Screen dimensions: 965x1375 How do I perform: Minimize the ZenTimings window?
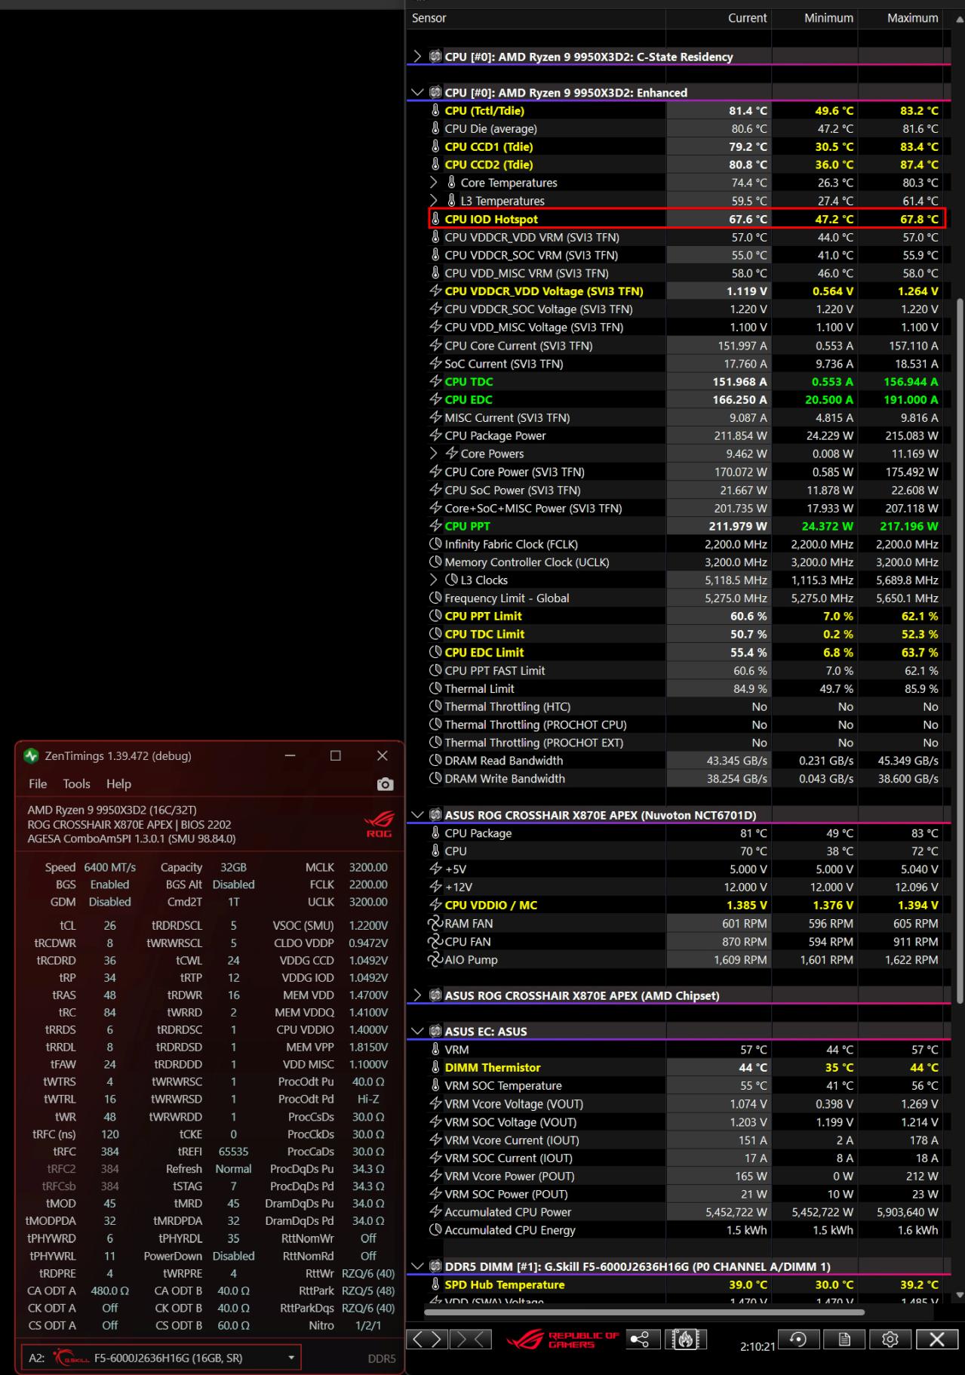pyautogui.click(x=290, y=755)
